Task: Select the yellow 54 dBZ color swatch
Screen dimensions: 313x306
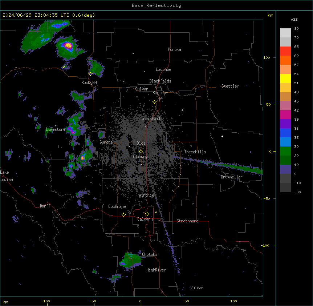Action: [285, 78]
